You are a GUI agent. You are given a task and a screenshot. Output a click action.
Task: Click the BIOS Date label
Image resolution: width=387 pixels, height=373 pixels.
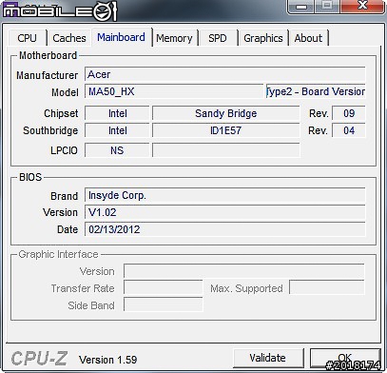coord(68,229)
